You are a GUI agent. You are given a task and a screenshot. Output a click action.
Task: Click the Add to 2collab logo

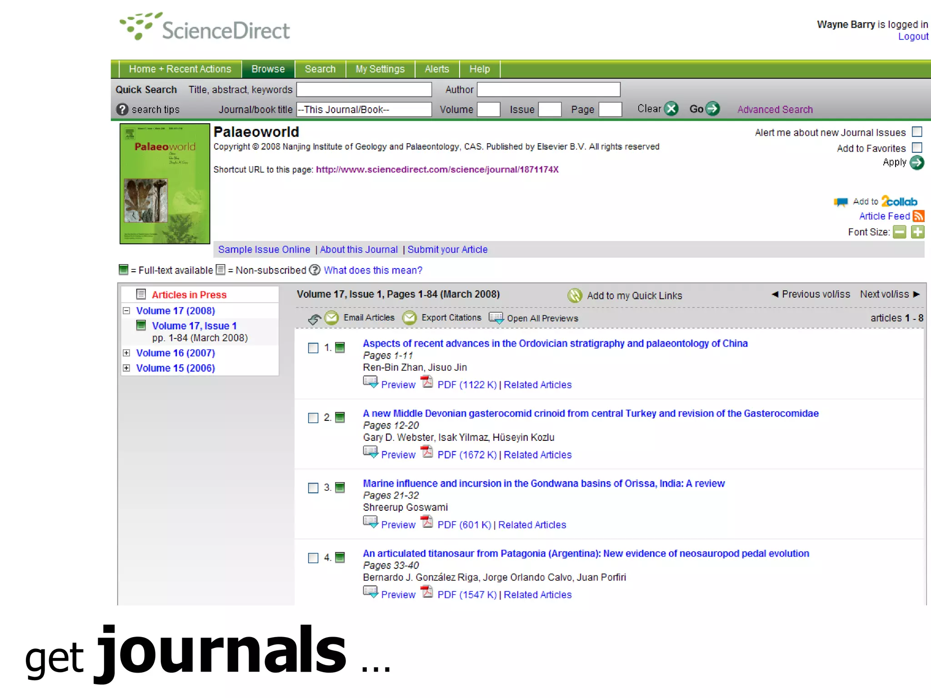point(899,201)
